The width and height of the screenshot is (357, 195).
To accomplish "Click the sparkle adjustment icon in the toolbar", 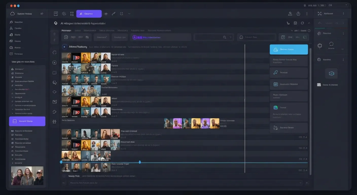I will (64, 13).
